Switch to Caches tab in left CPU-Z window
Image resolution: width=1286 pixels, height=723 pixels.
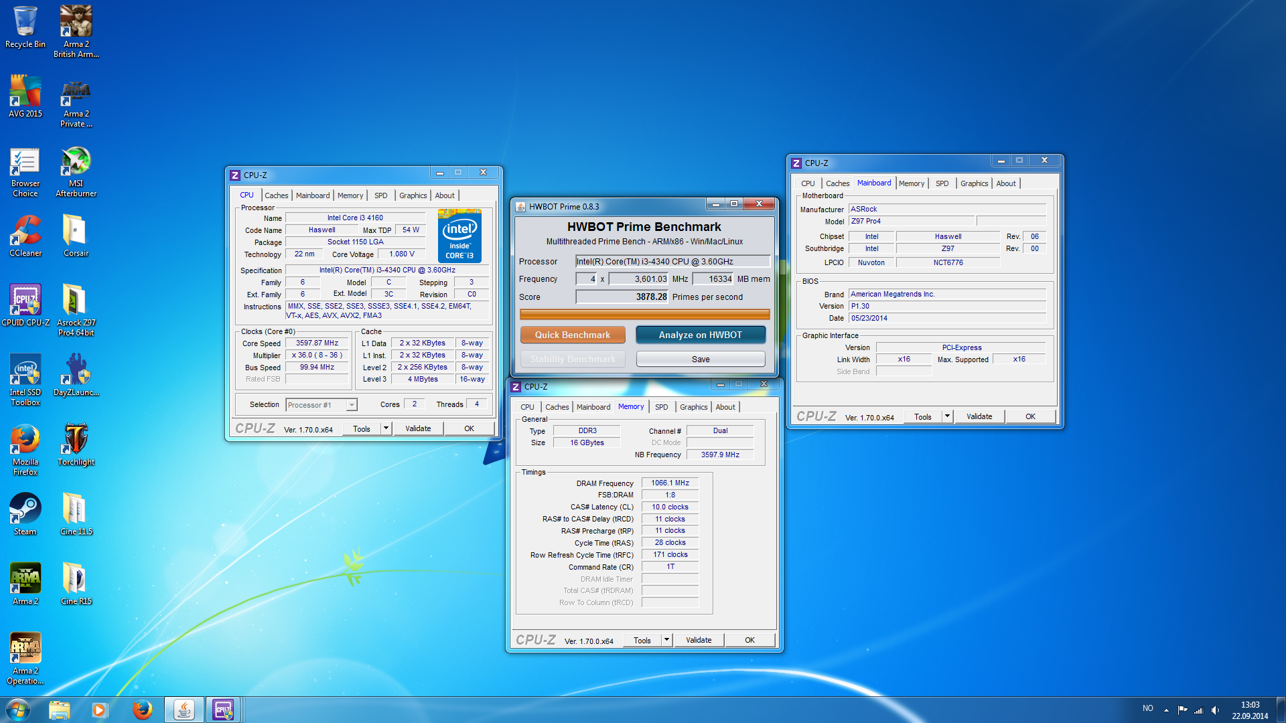(x=276, y=195)
